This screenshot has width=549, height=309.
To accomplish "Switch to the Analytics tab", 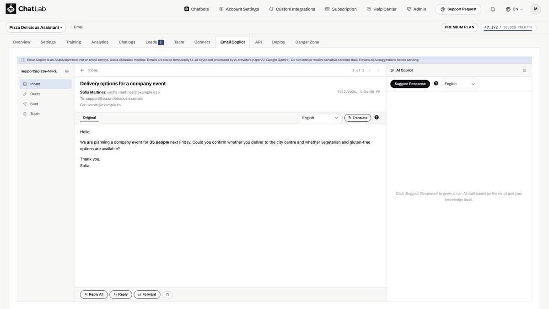I will pyautogui.click(x=100, y=42).
